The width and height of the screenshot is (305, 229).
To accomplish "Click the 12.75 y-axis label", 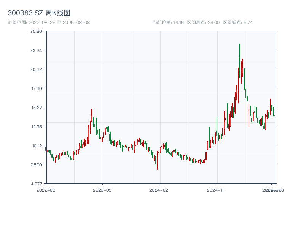I will [37, 127].
